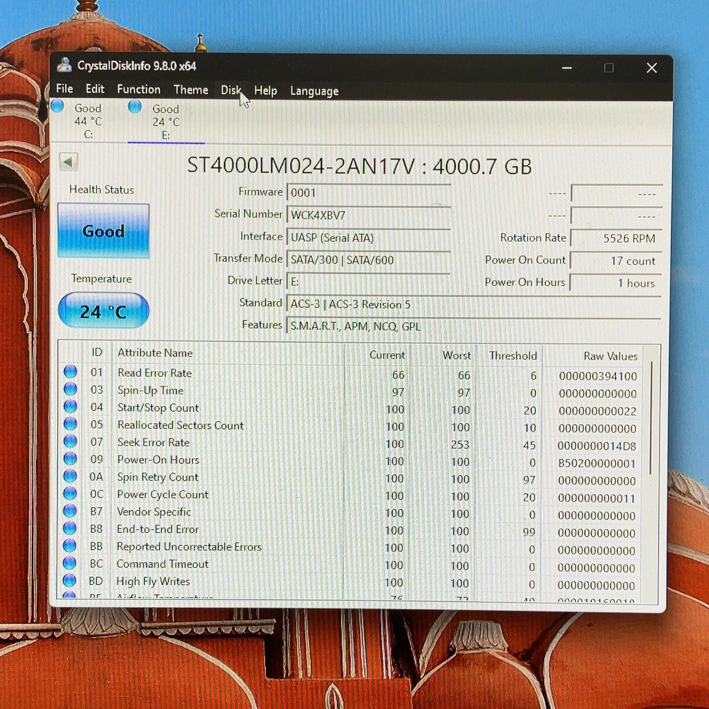Click the Spin Retry Count threshold 97

coord(529,480)
